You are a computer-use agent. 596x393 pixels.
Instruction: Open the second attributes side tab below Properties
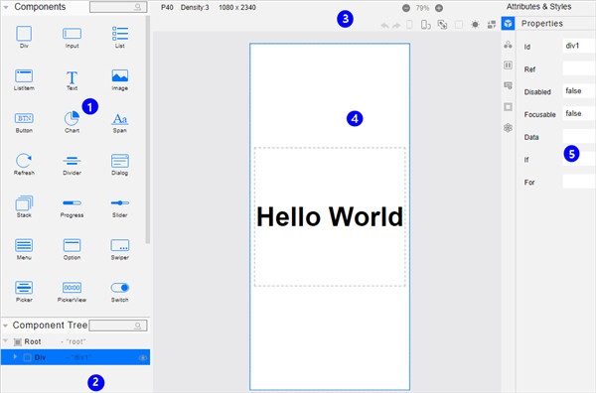[x=508, y=45]
